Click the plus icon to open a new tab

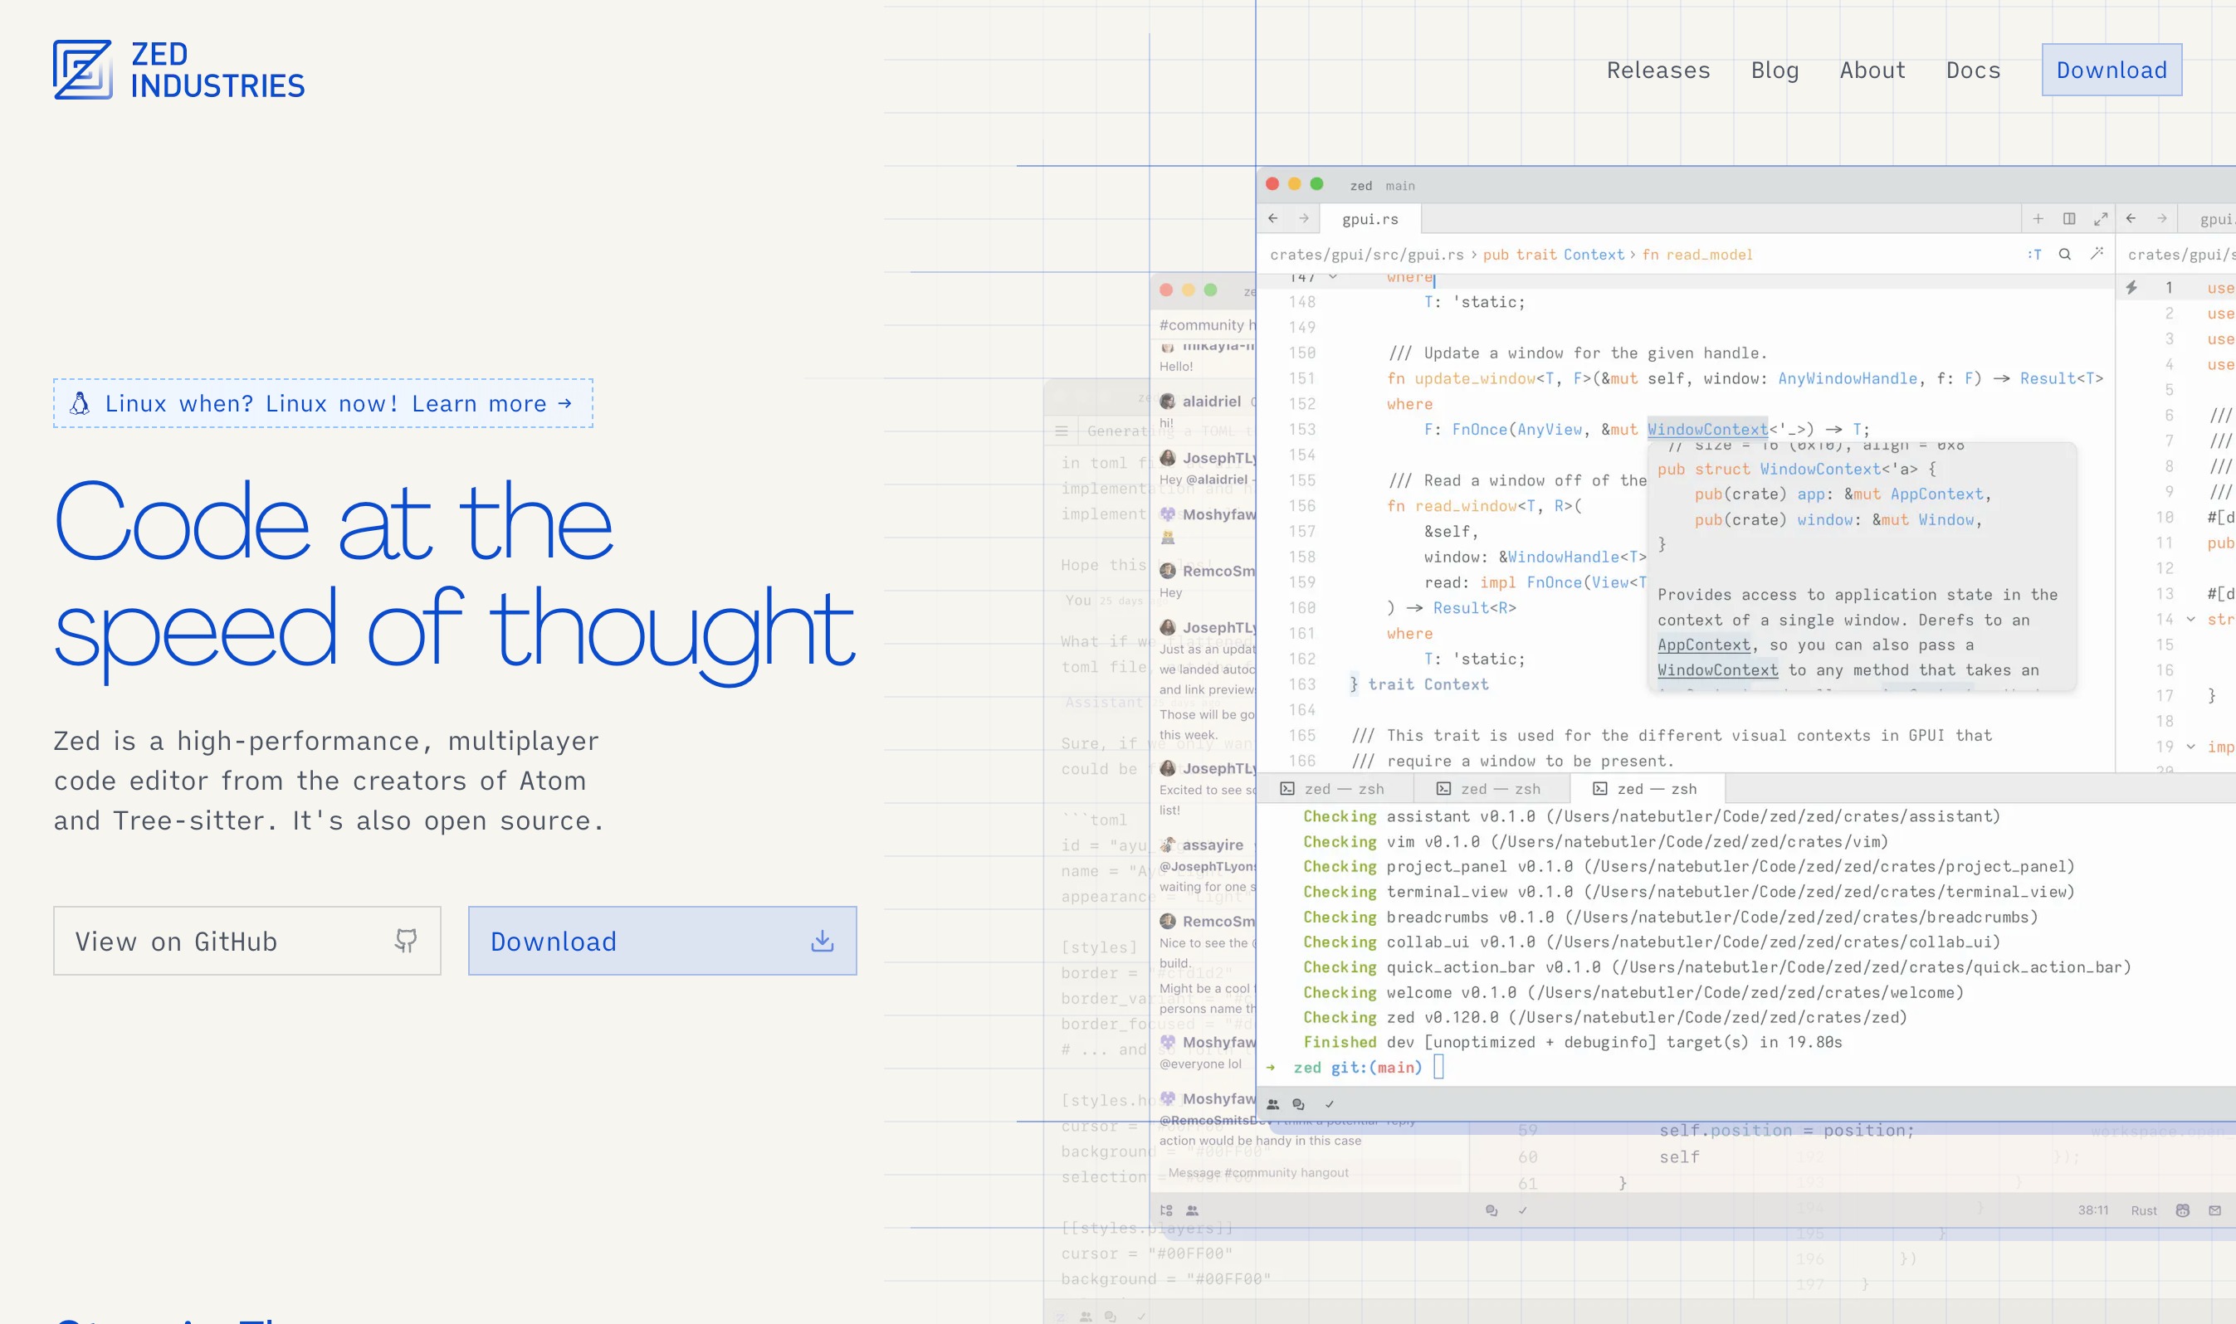point(2038,218)
